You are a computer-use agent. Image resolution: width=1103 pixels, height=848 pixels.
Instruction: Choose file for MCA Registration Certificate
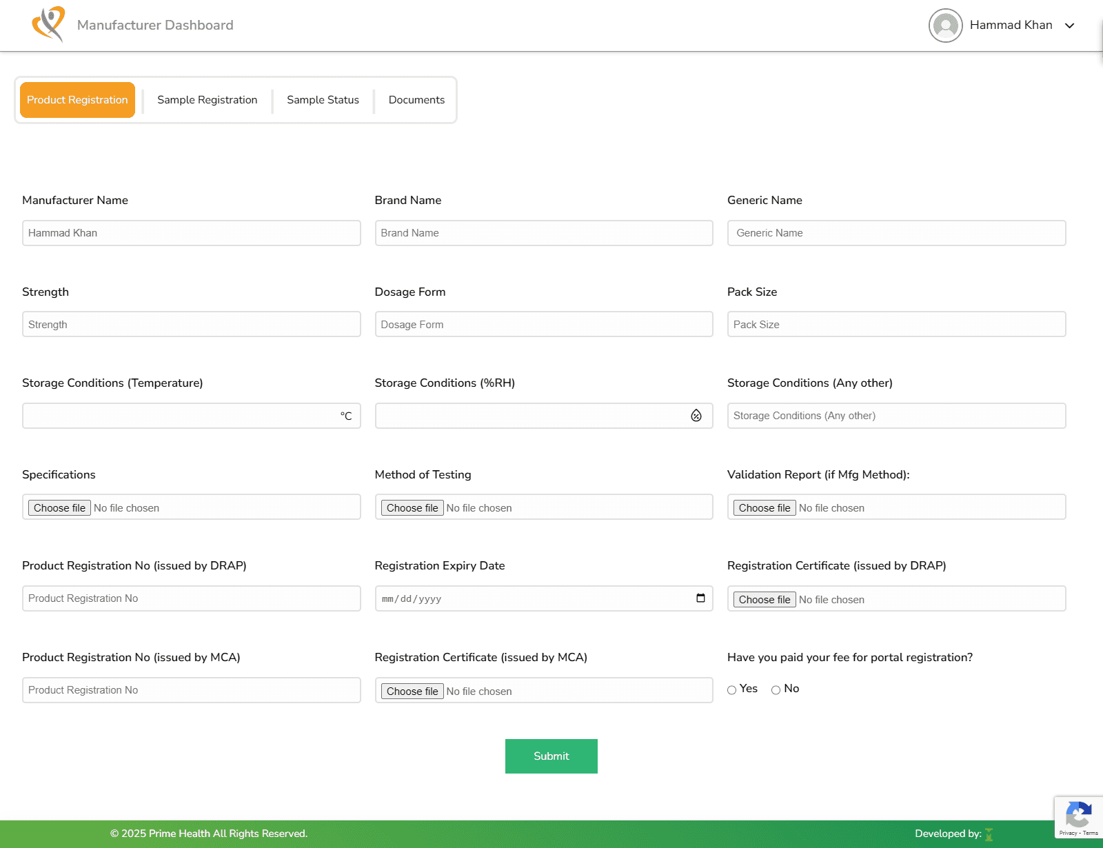coord(412,691)
